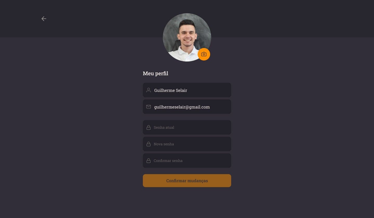This screenshot has width=374, height=218.
Task: Click the Meu perfil heading
Action: pos(156,73)
